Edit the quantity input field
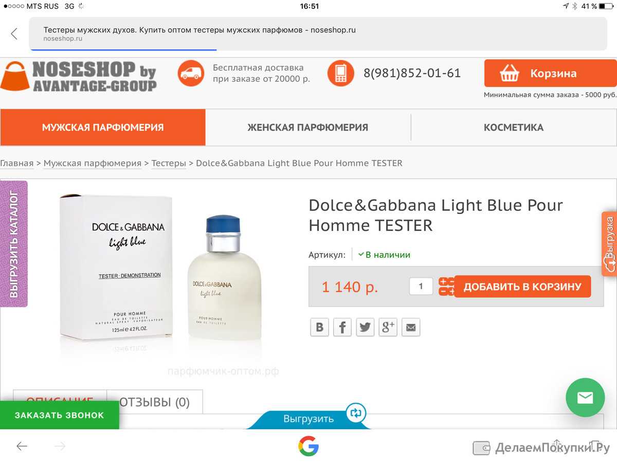 click(x=421, y=286)
